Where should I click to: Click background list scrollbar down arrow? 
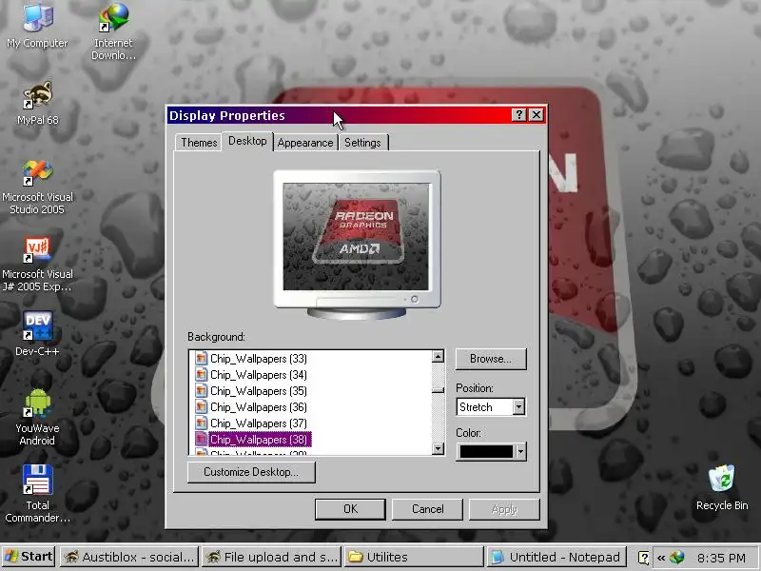438,448
